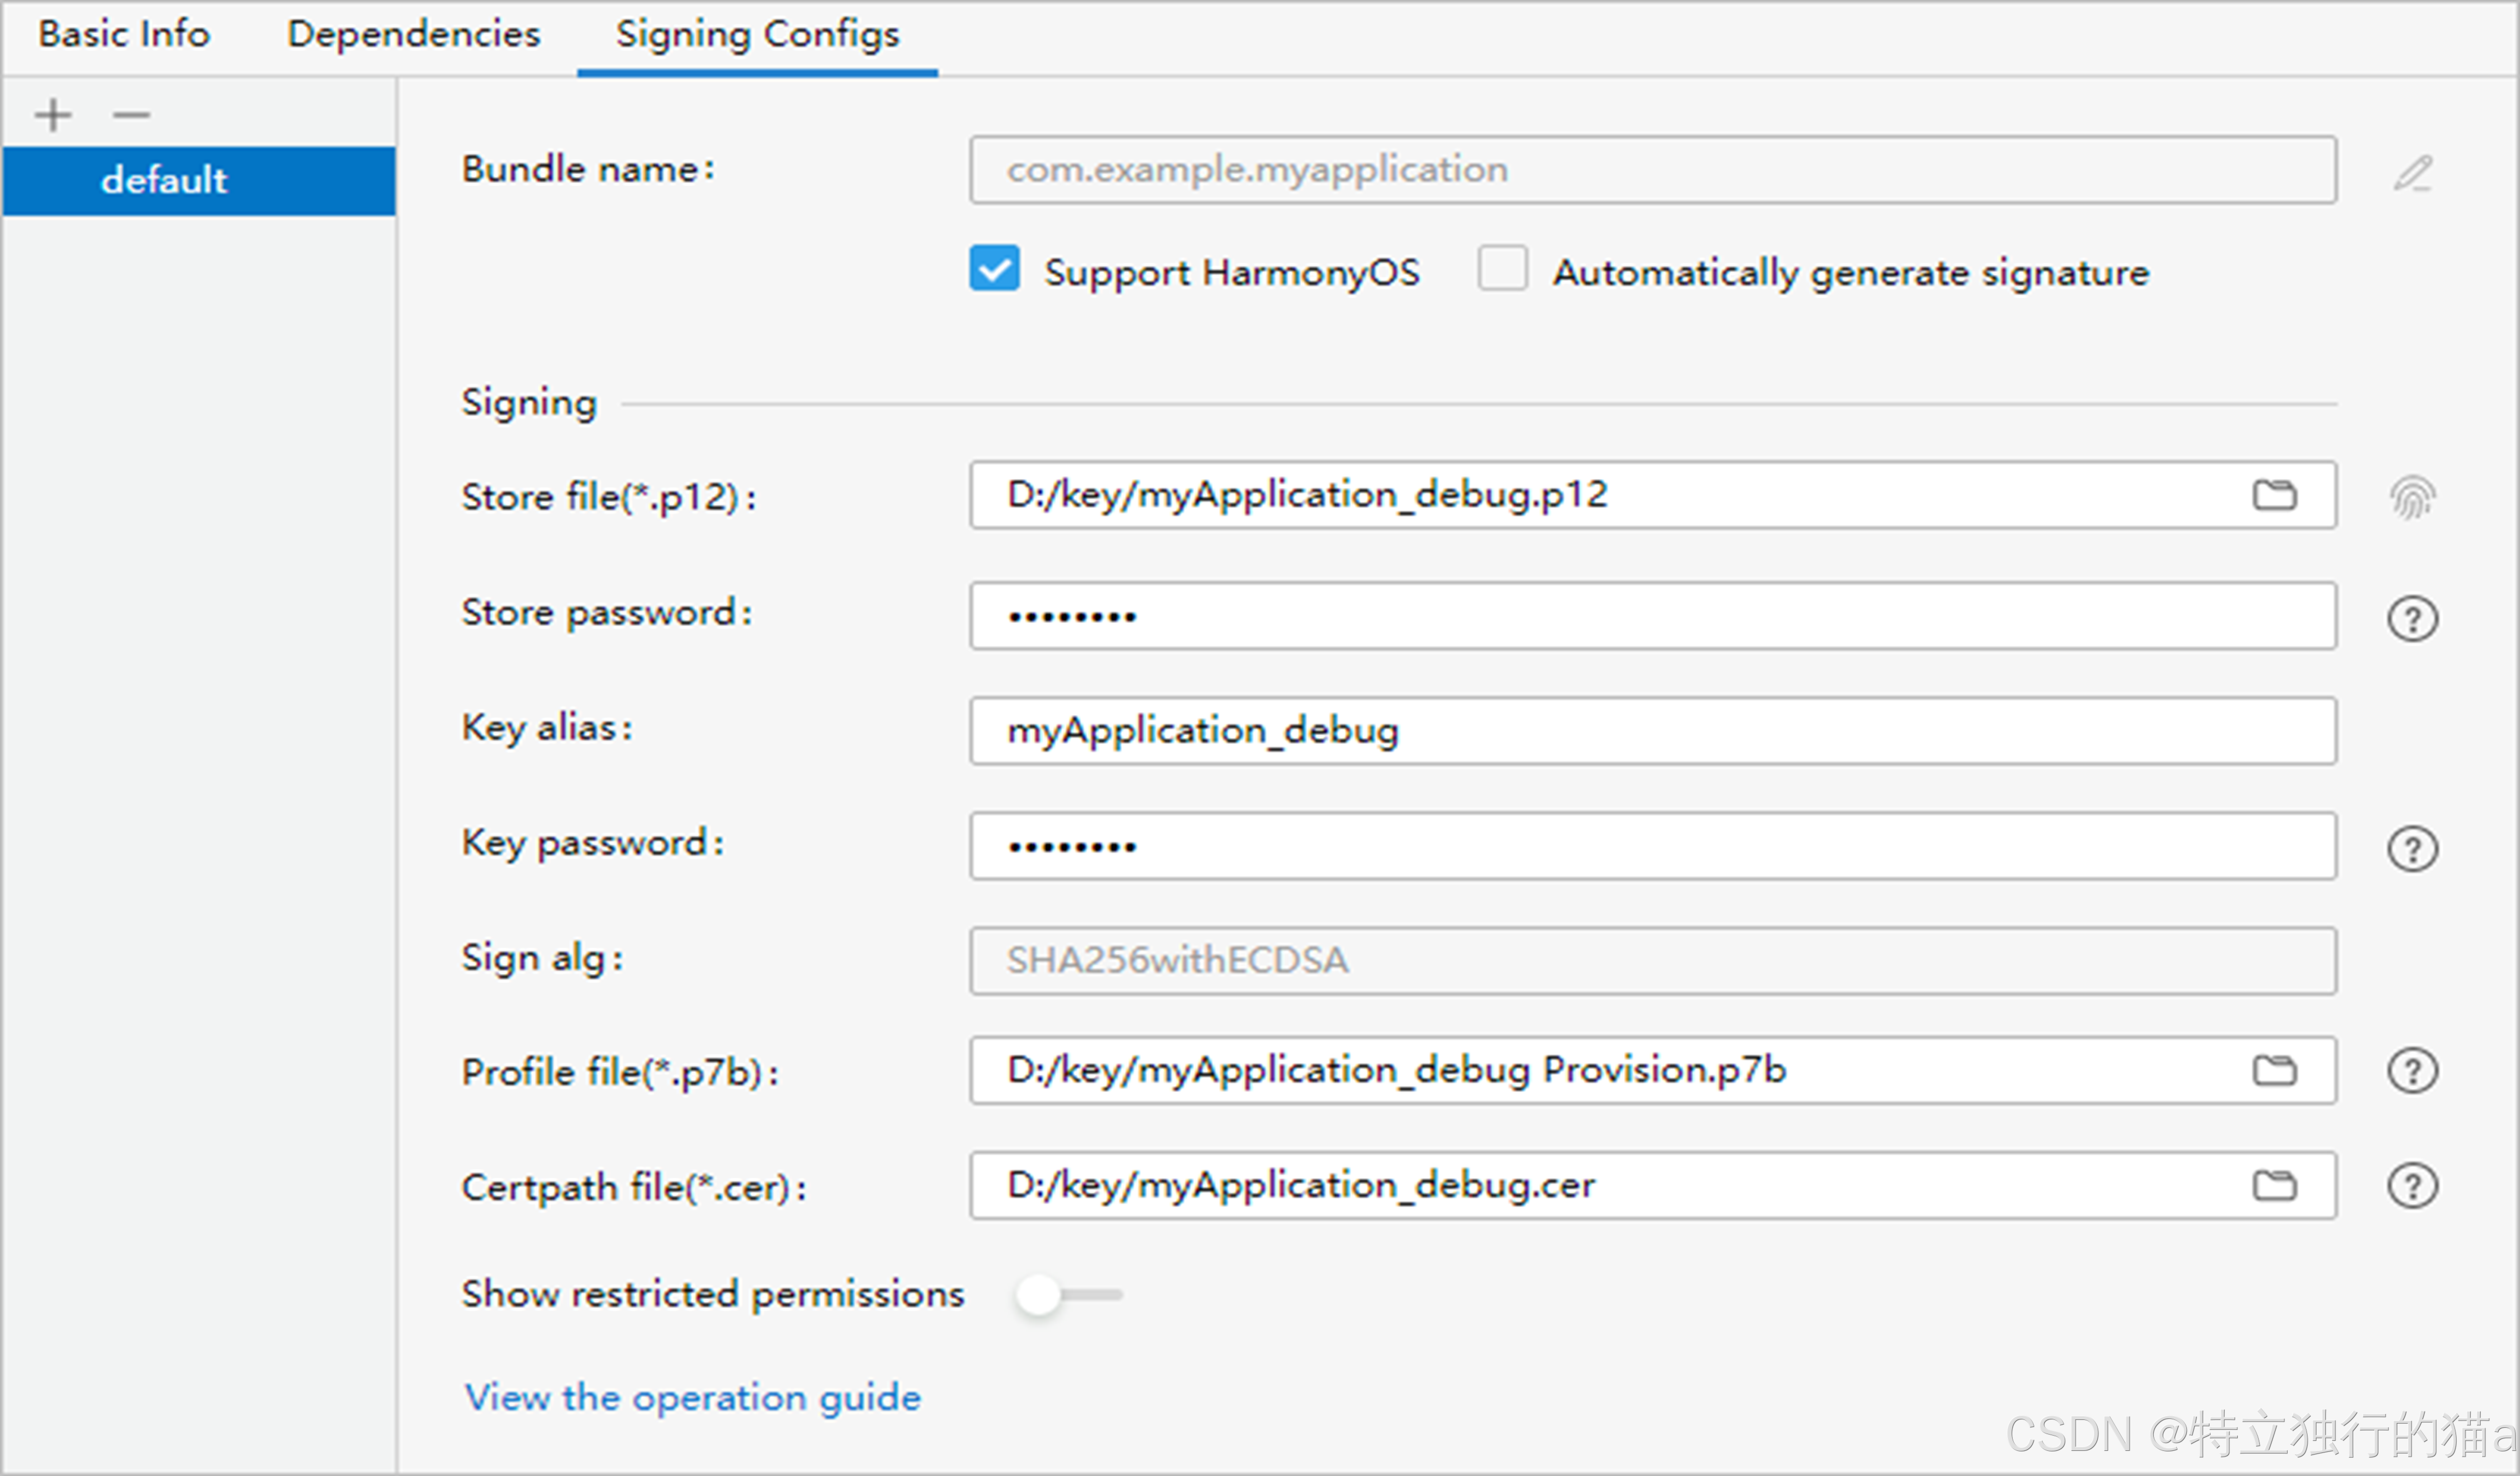Click help icon next to Key password
Screen dimensions: 2520x1476
click(x=2412, y=849)
